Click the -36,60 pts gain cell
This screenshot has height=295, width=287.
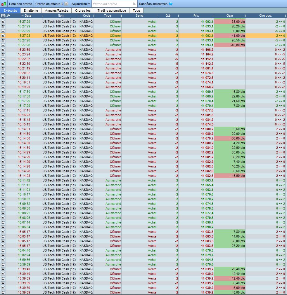tap(229, 139)
